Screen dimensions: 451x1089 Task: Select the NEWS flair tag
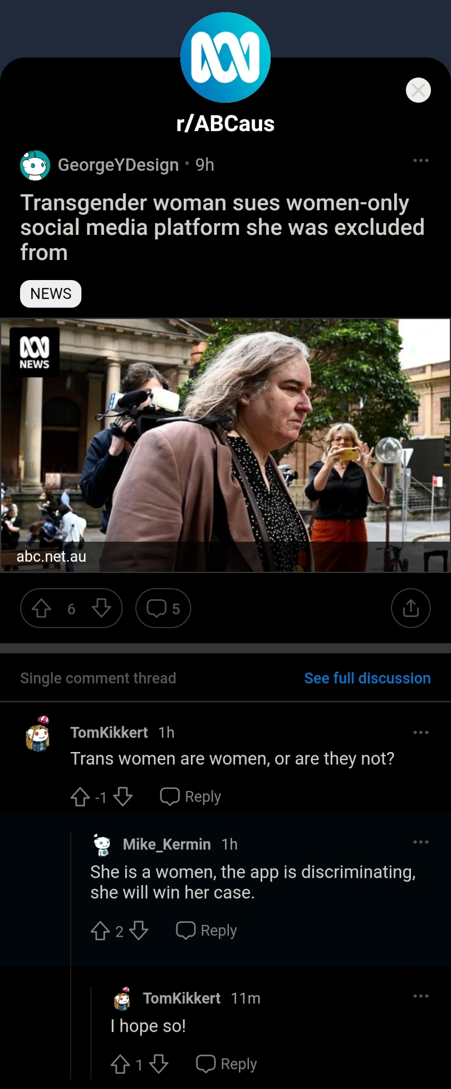click(x=51, y=294)
